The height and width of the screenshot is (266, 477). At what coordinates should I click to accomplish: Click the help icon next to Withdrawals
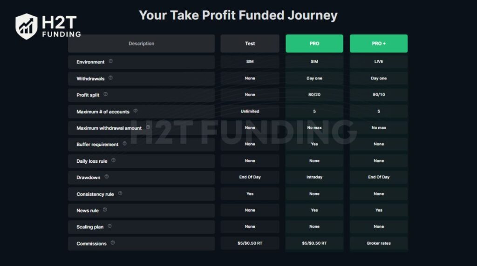click(110, 78)
